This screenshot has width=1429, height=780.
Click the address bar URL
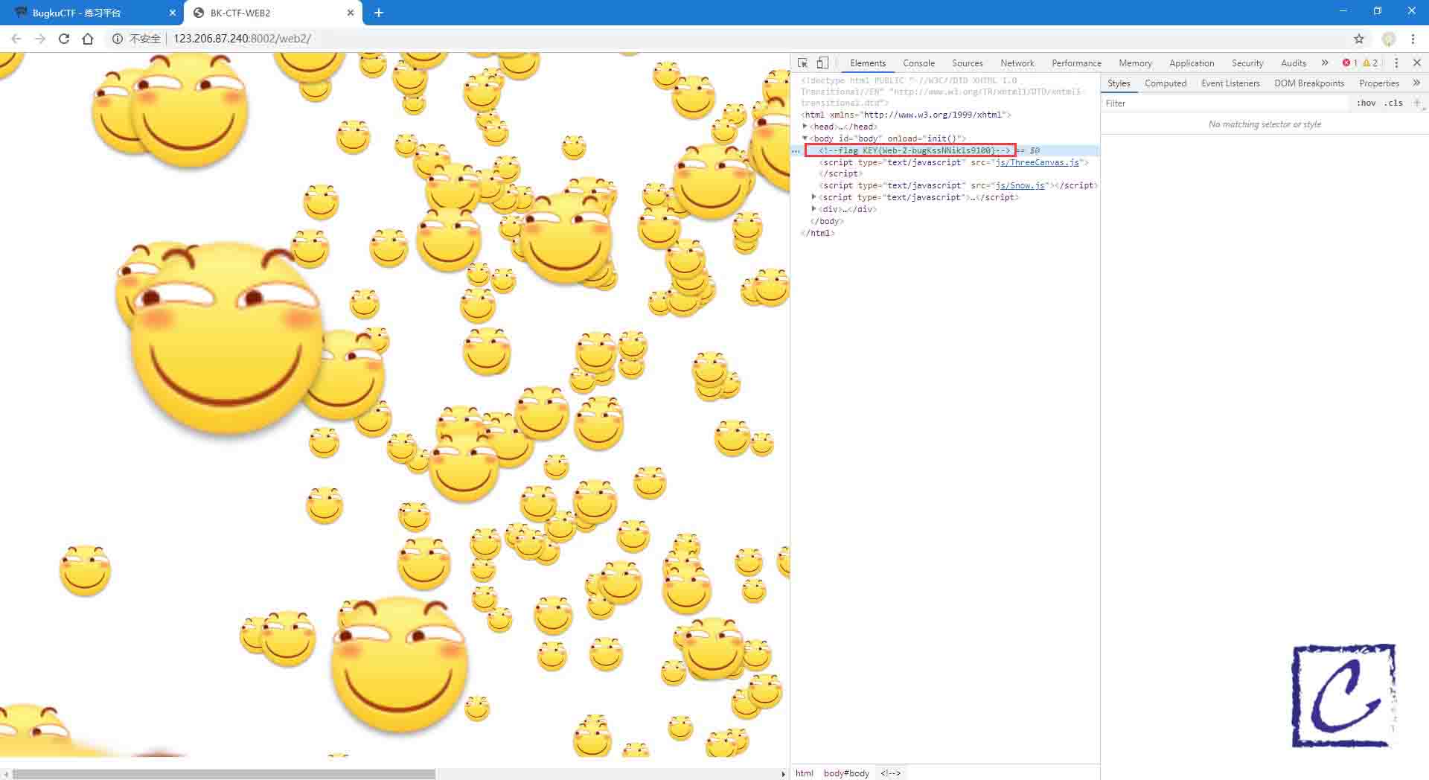242,39
